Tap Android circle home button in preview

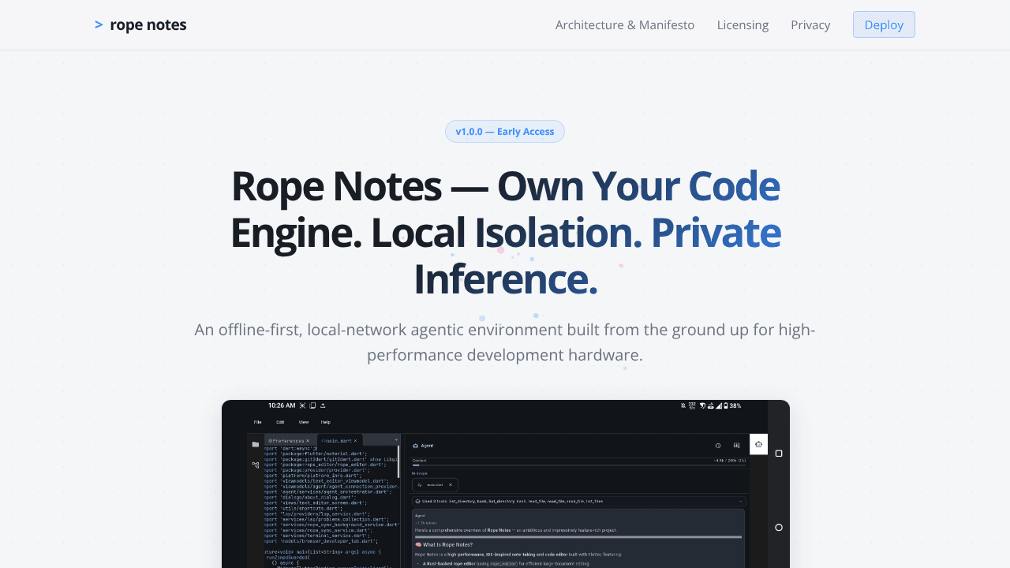(x=779, y=527)
